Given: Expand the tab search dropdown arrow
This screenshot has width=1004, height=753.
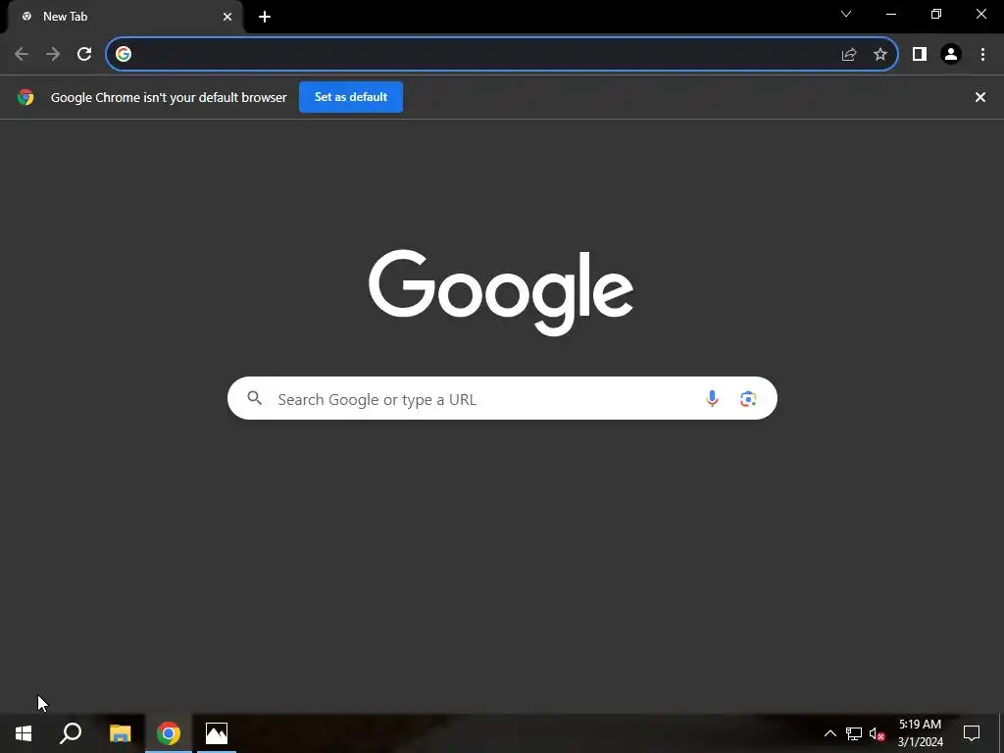Looking at the screenshot, I should point(846,14).
